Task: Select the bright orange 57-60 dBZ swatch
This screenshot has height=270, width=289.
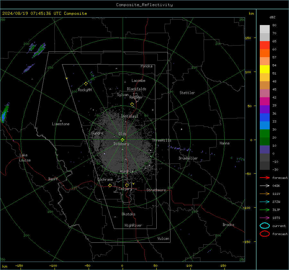Action: [x=265, y=53]
